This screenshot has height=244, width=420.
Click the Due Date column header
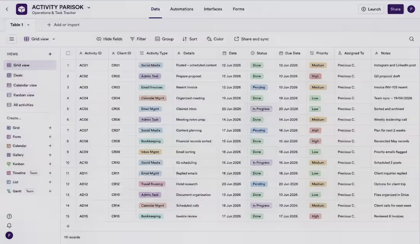pyautogui.click(x=291, y=53)
